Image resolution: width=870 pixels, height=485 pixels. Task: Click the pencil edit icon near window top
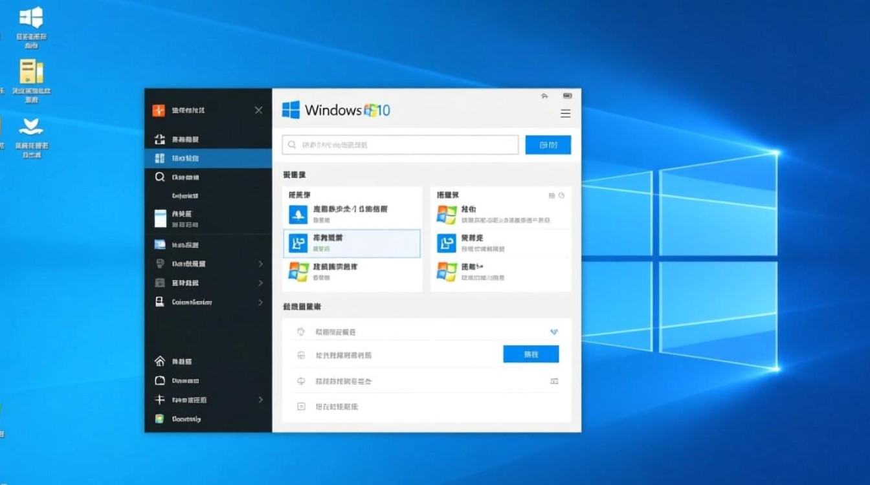544,95
